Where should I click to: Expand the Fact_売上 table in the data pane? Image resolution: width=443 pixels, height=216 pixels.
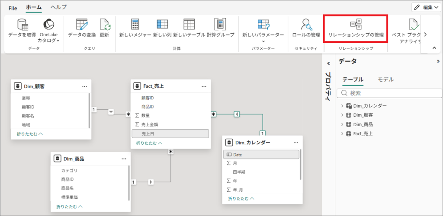pyautogui.click(x=342, y=133)
